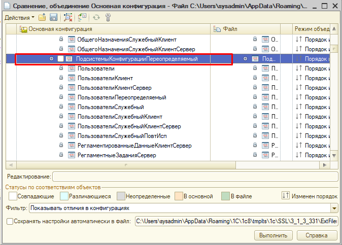Click the load settings from file folder icon
The image size is (342, 245).
(42, 17)
